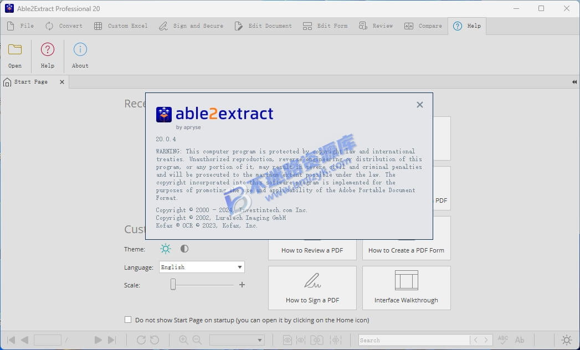580x350 pixels.
Task: Go to previous page arrow
Action: pyautogui.click(x=25, y=340)
